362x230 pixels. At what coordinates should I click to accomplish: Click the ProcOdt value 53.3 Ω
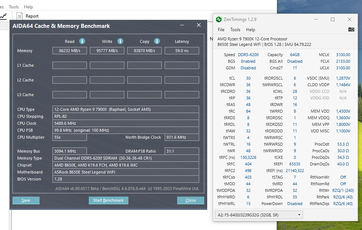pyautogui.click(x=343, y=144)
